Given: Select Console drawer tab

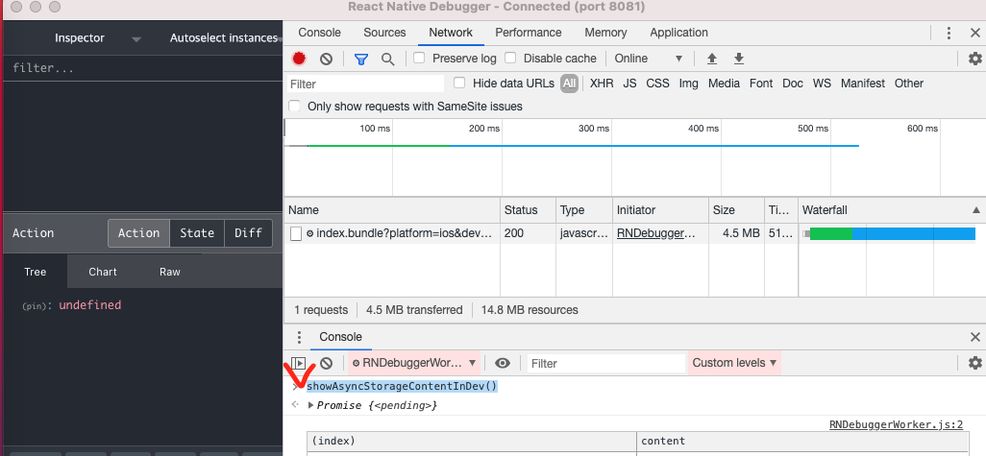Looking at the screenshot, I should click(341, 337).
